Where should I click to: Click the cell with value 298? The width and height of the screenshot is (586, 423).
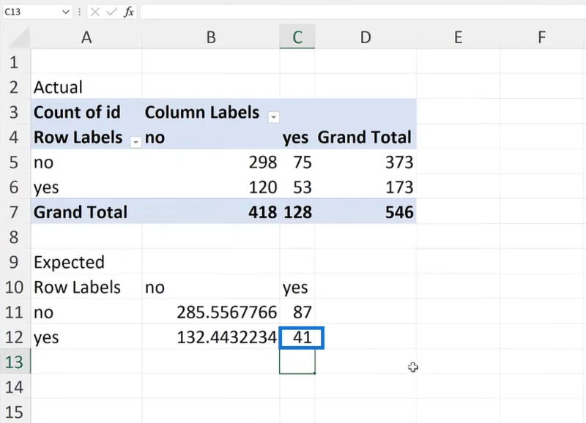coord(211,162)
